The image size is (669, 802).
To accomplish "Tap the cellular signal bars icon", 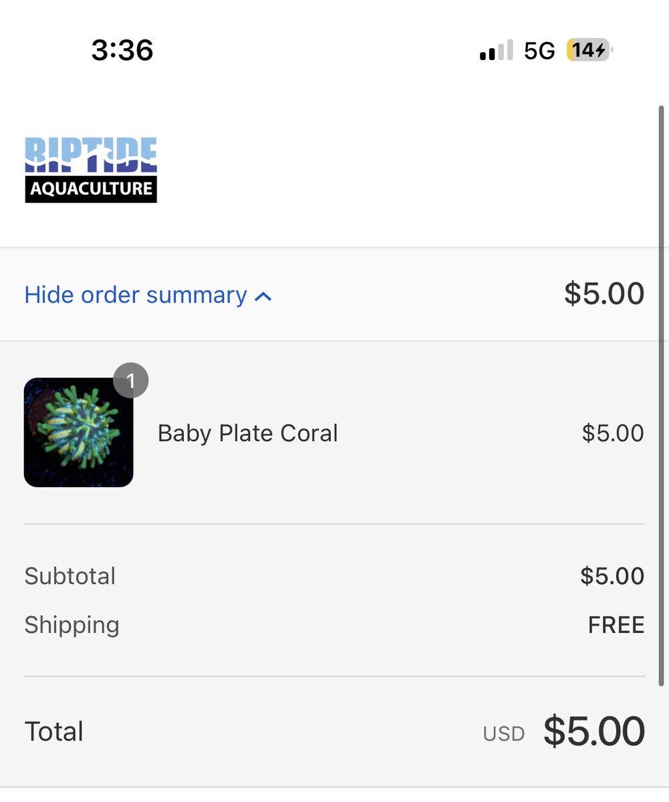I will 496,51.
